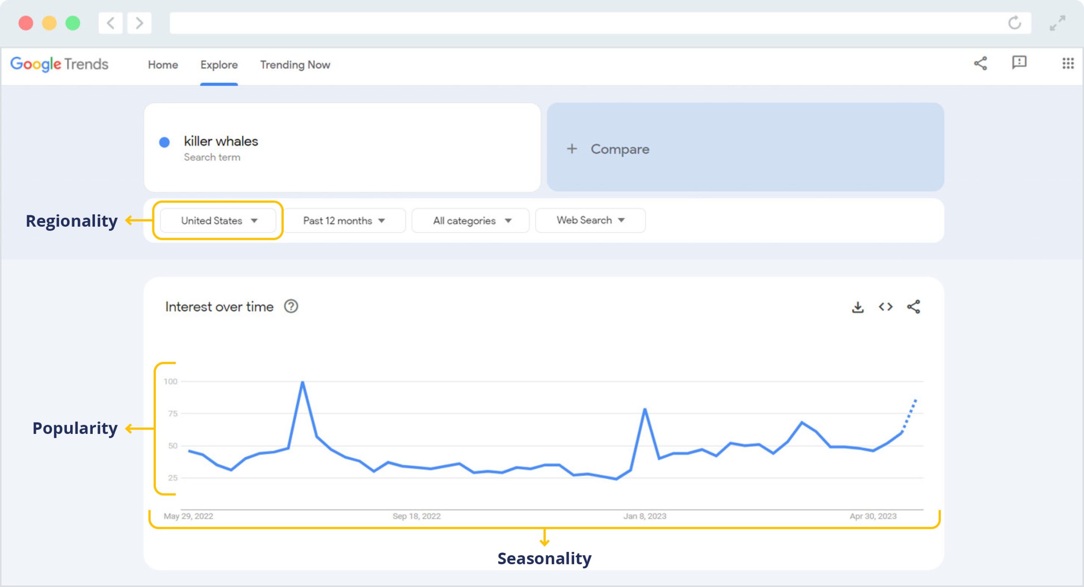Screen dimensions: 1084x587
Task: Click the browser reload icon
Action: point(1015,23)
